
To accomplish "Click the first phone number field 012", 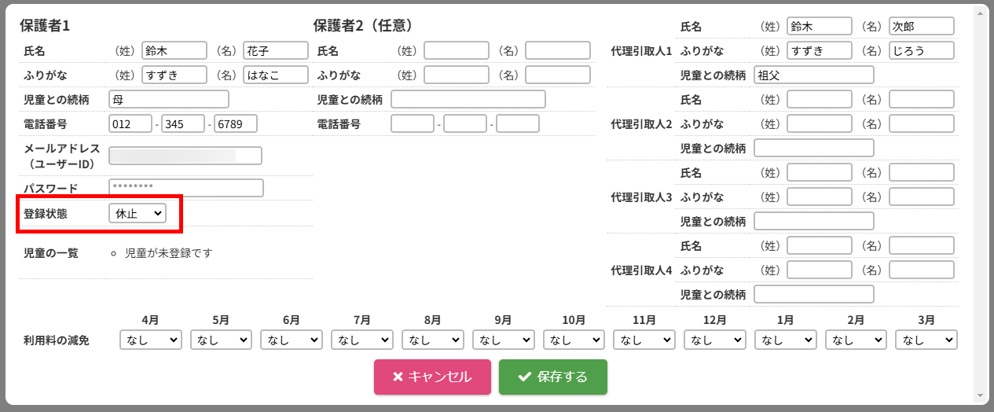I will (130, 124).
